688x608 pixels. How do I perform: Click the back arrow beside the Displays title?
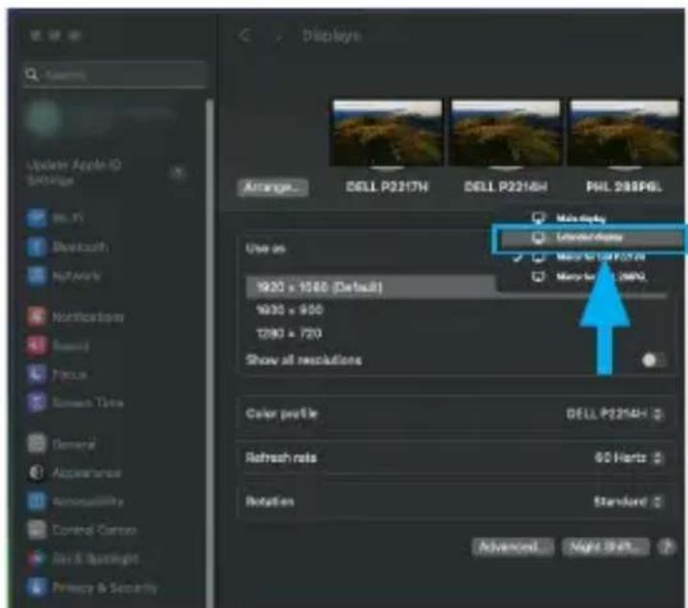pos(245,35)
